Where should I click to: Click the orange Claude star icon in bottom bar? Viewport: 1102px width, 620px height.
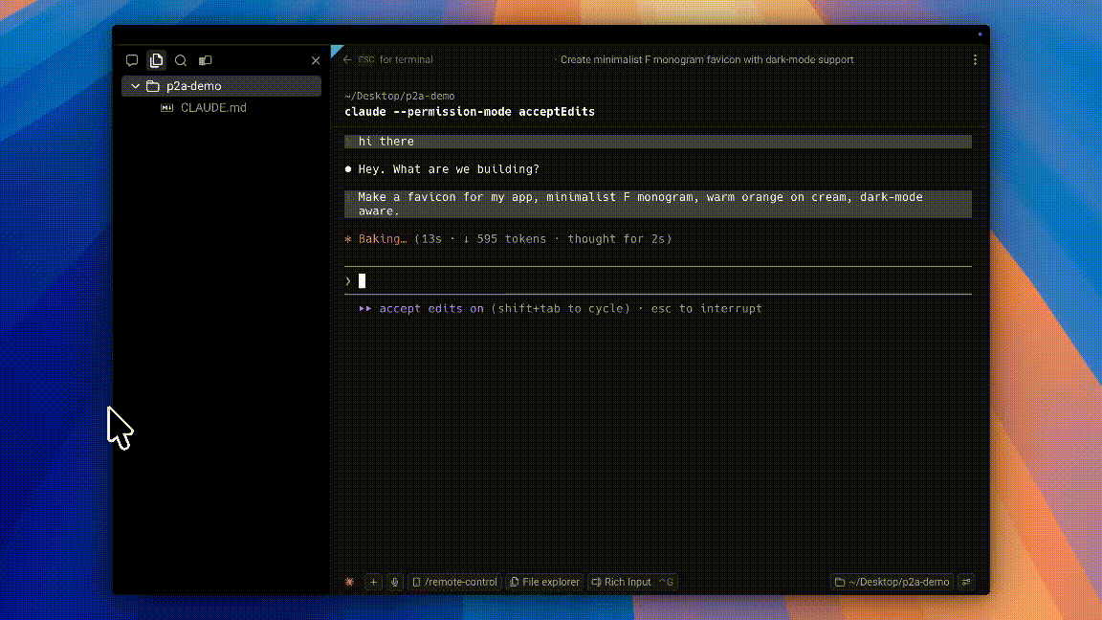click(349, 582)
